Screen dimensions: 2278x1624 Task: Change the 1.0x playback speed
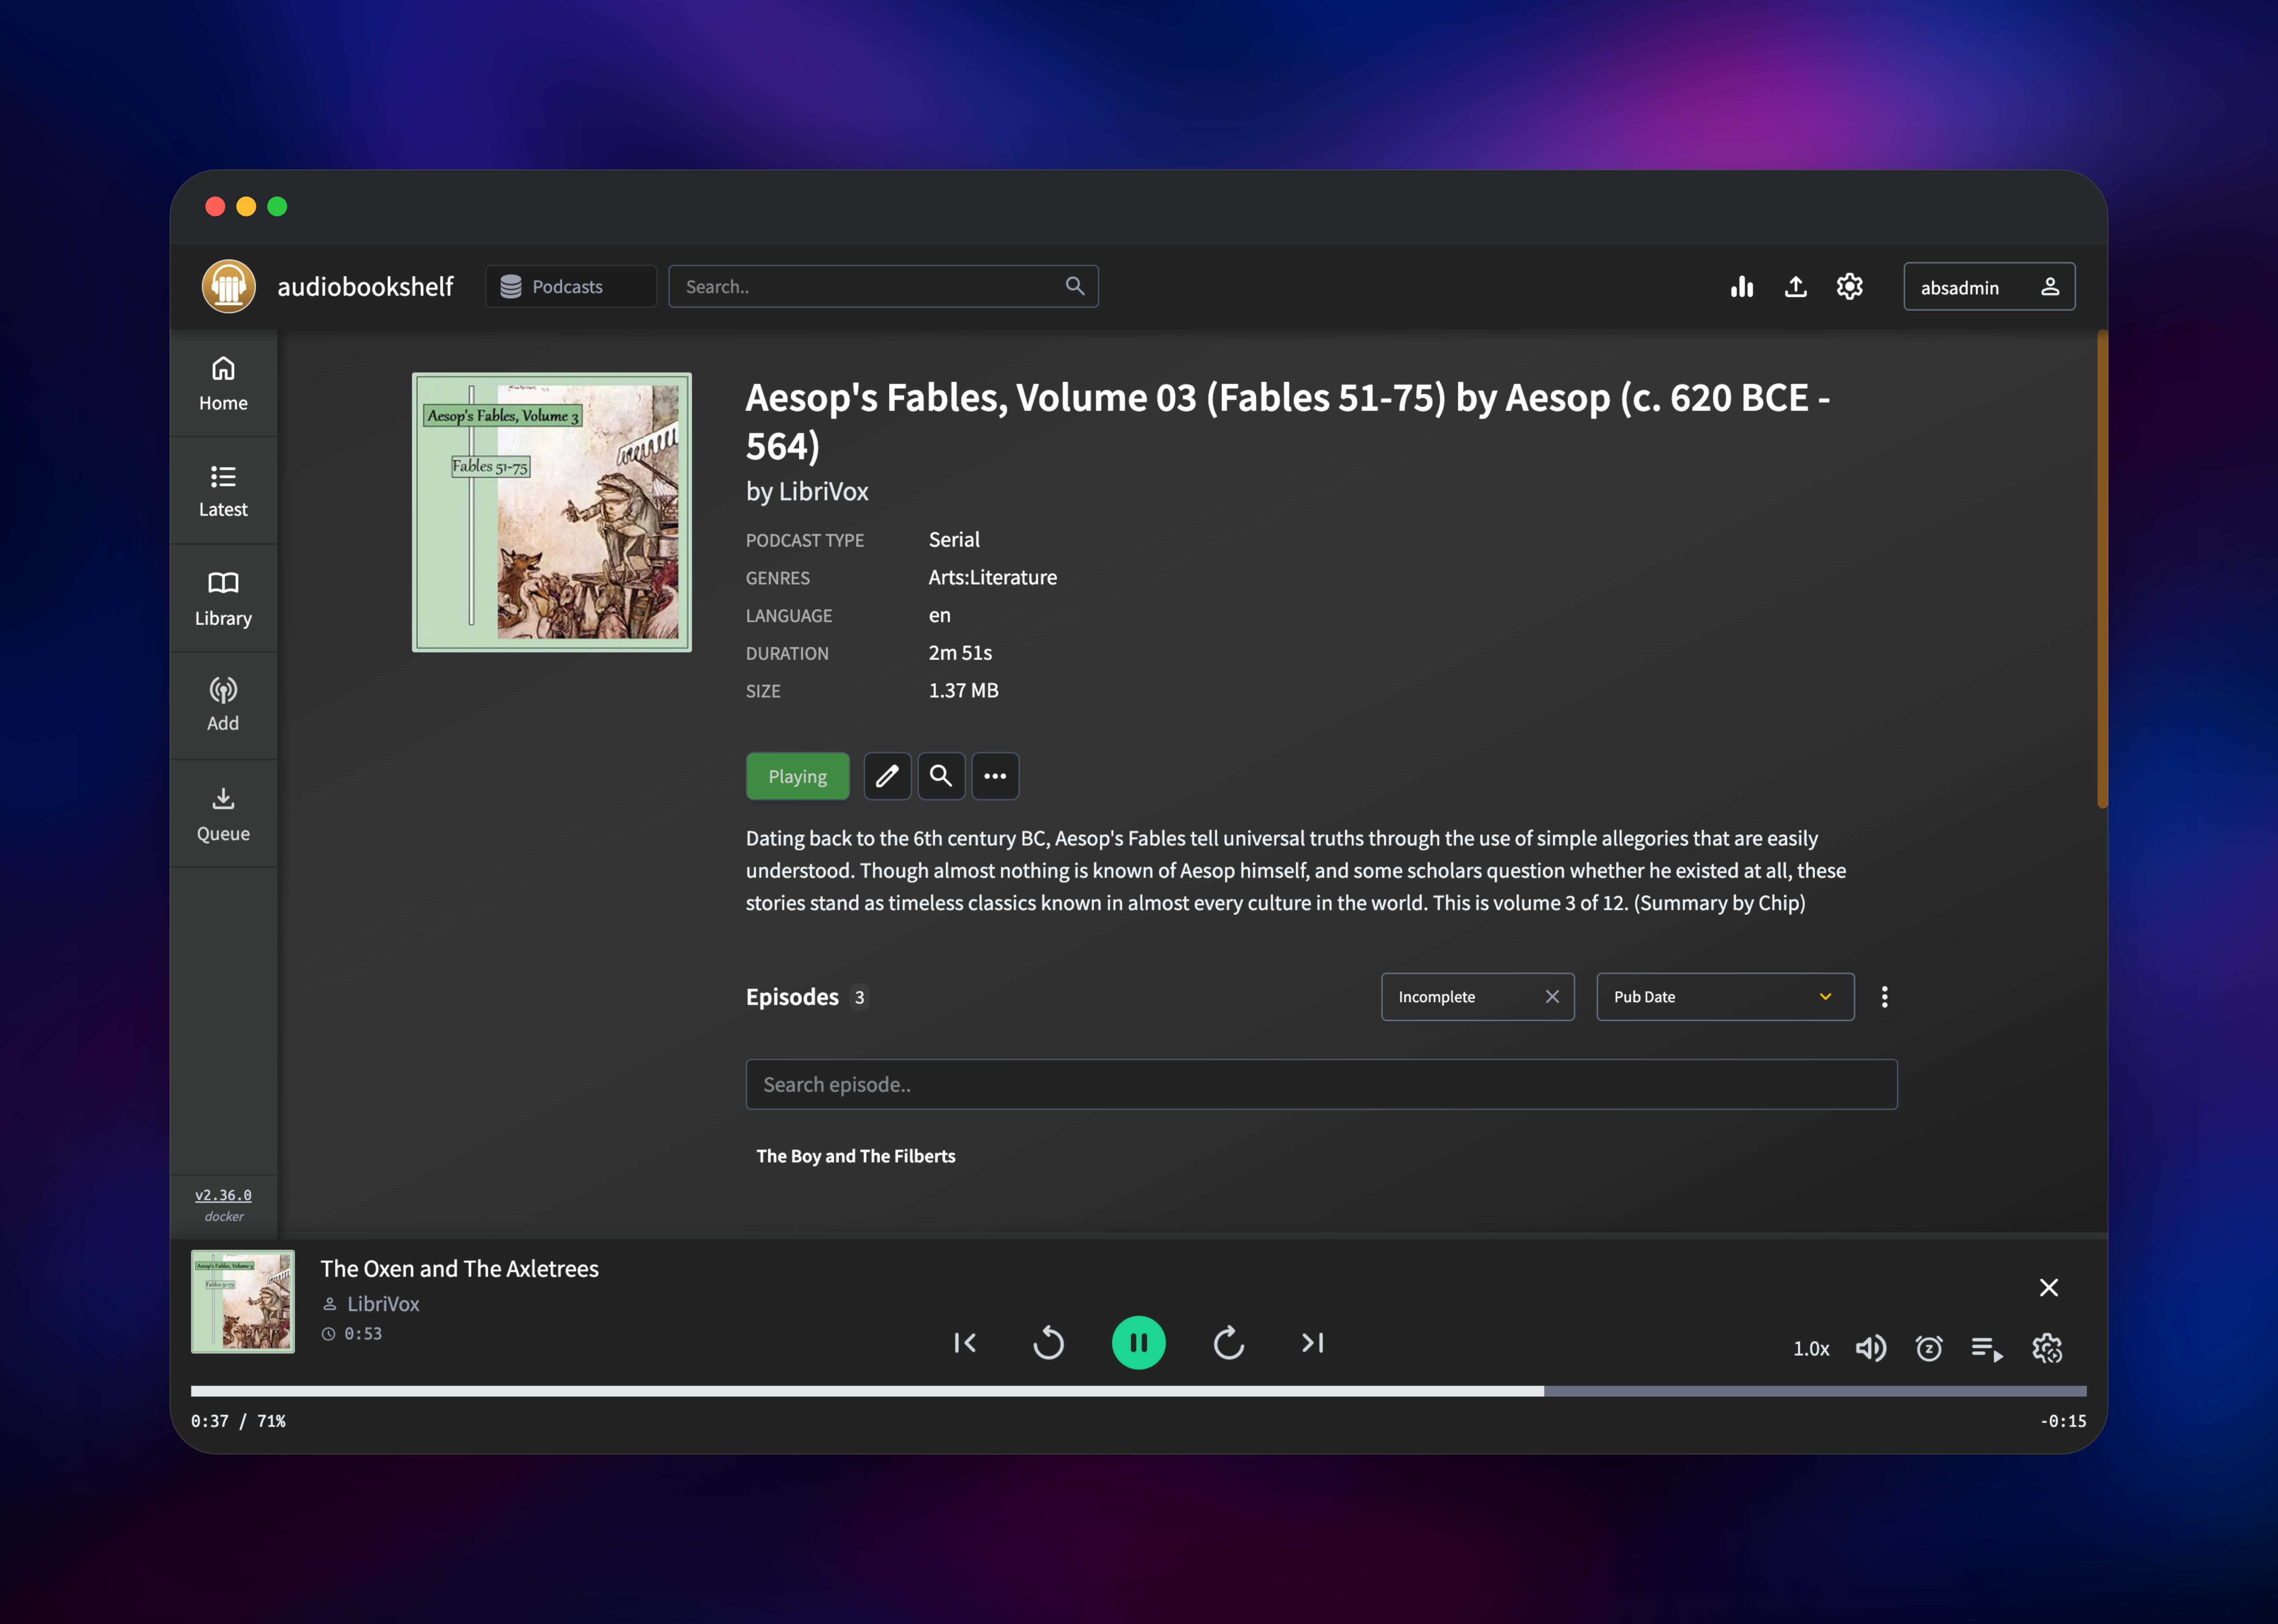coord(1811,1349)
